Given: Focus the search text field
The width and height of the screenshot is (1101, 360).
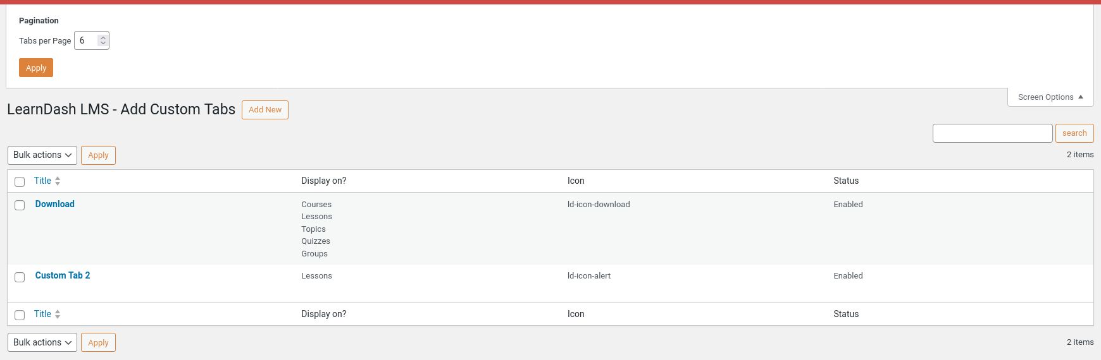Looking at the screenshot, I should [x=993, y=133].
